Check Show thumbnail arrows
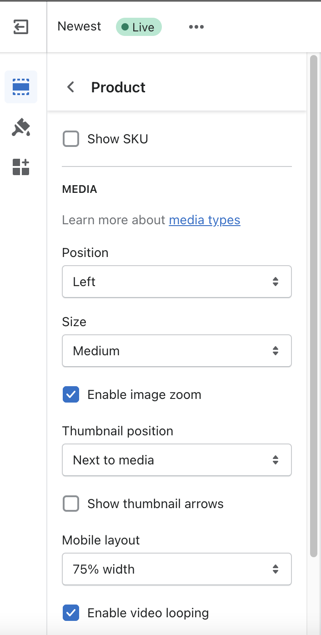This screenshot has height=635, width=321. [71, 504]
